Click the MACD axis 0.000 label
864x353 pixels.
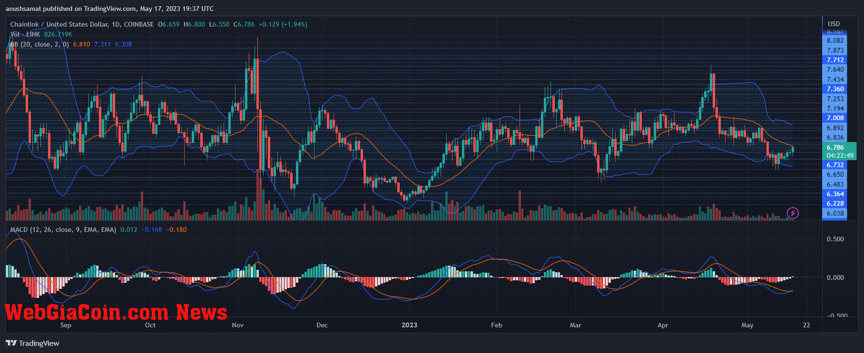click(835, 277)
